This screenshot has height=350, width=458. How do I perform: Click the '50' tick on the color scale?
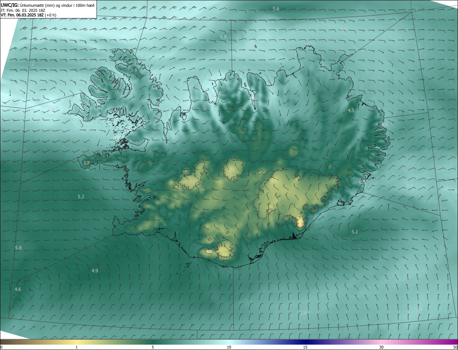point(455,347)
